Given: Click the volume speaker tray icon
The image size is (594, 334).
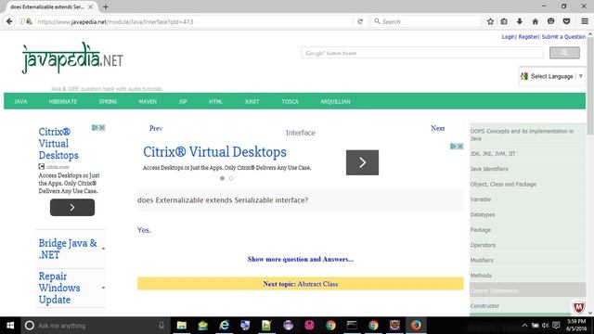Looking at the screenshot, I should click(545, 326).
